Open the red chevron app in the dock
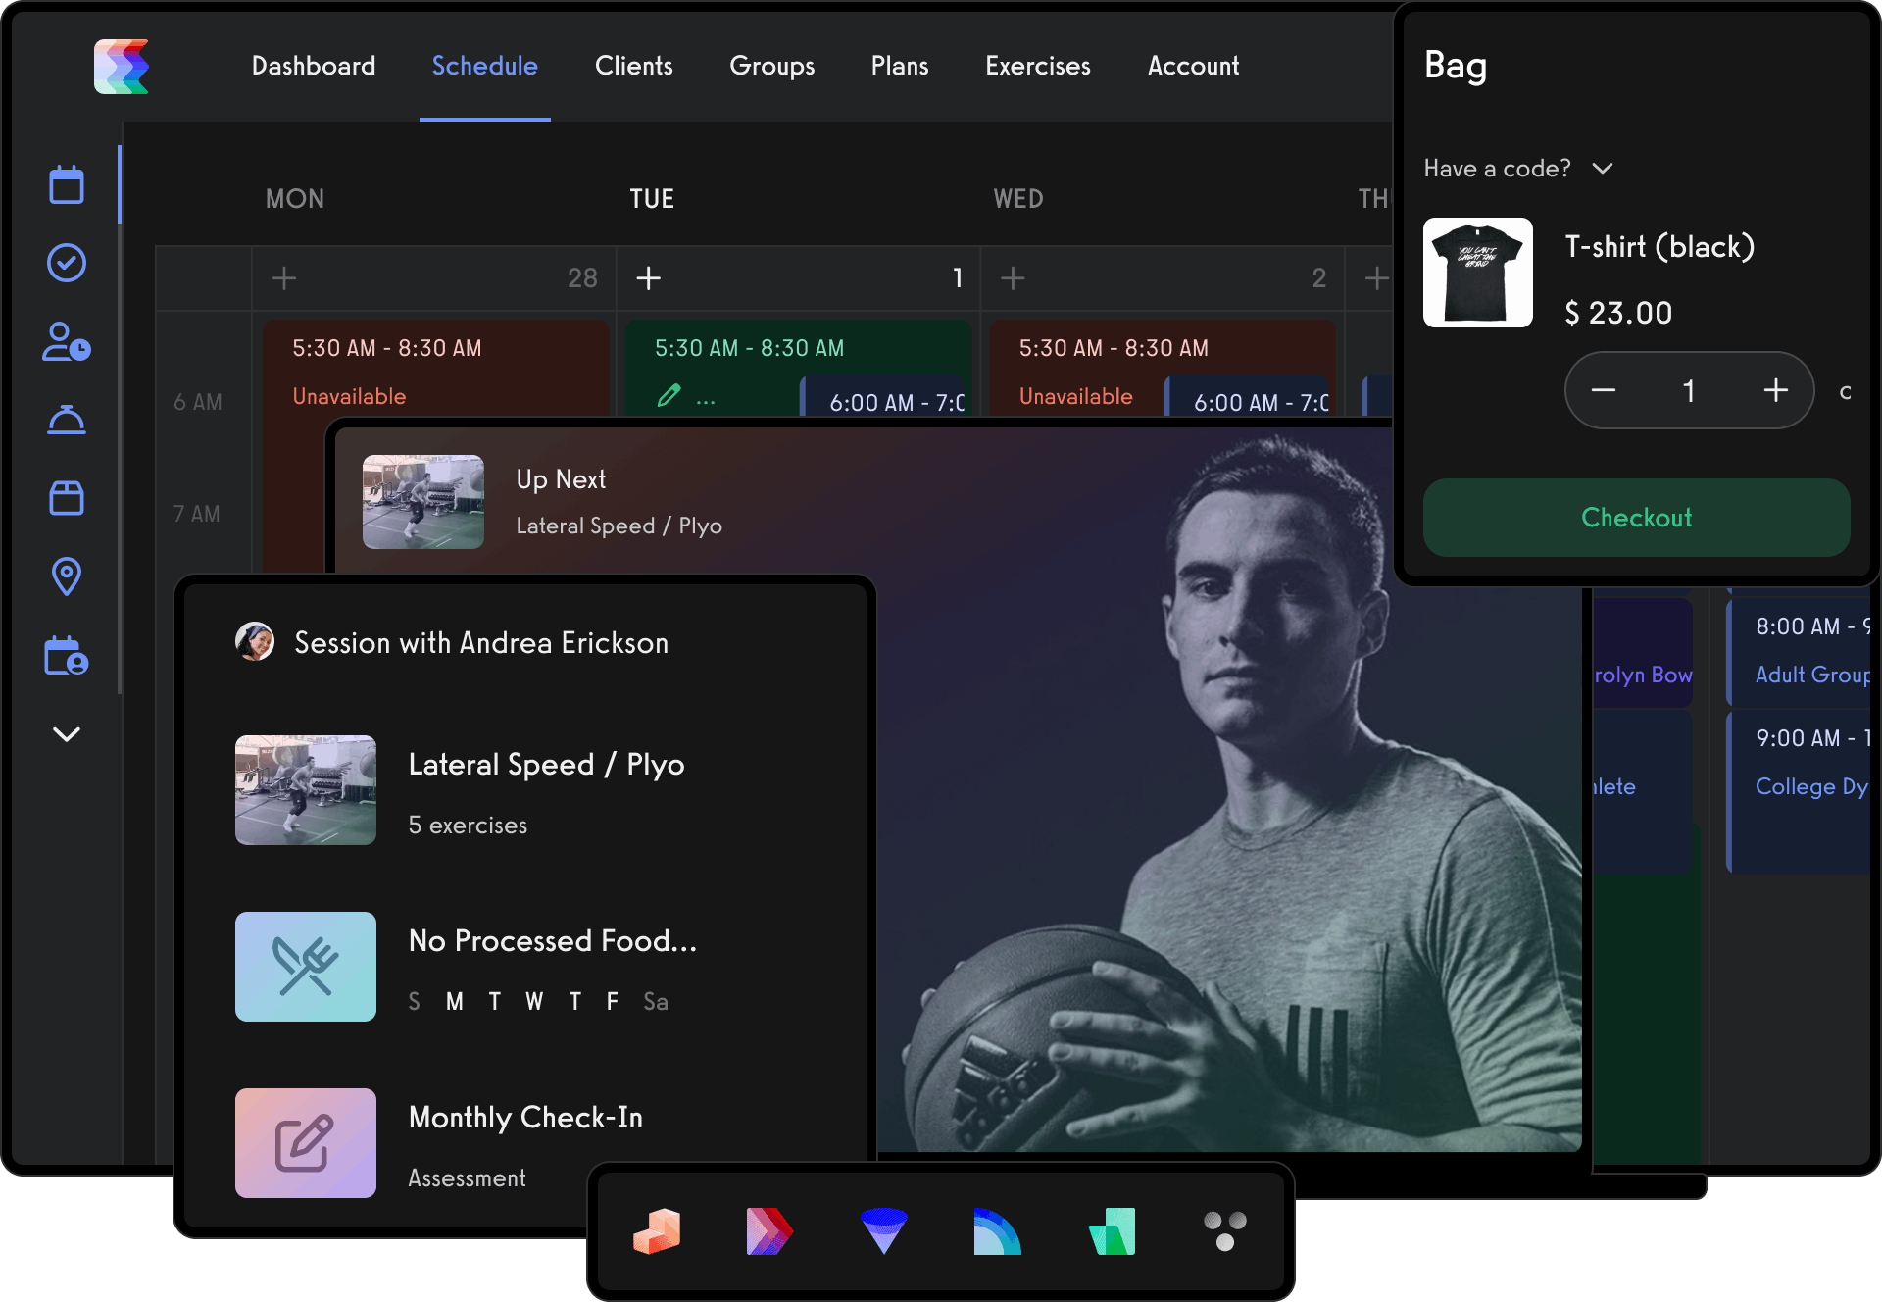1882x1302 pixels. pos(769,1230)
